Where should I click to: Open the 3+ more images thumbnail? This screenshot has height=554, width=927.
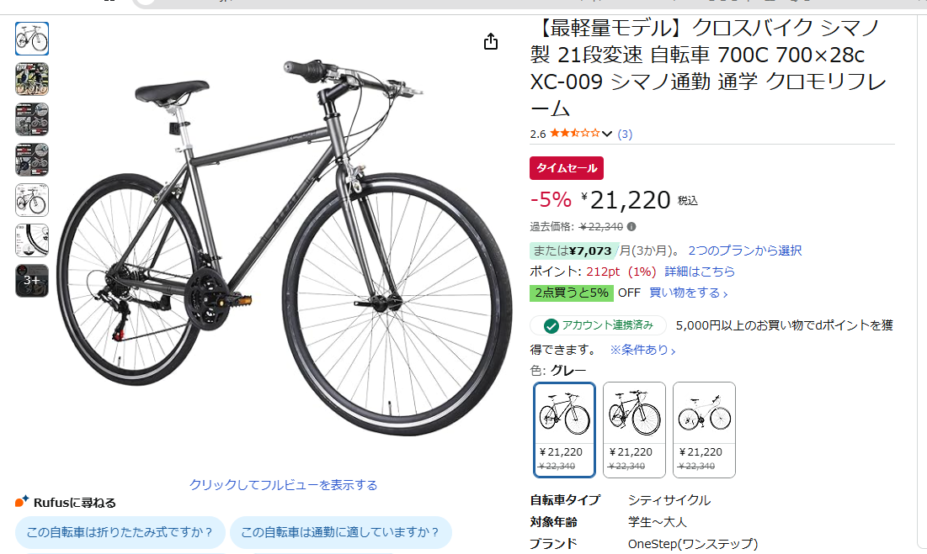[32, 280]
